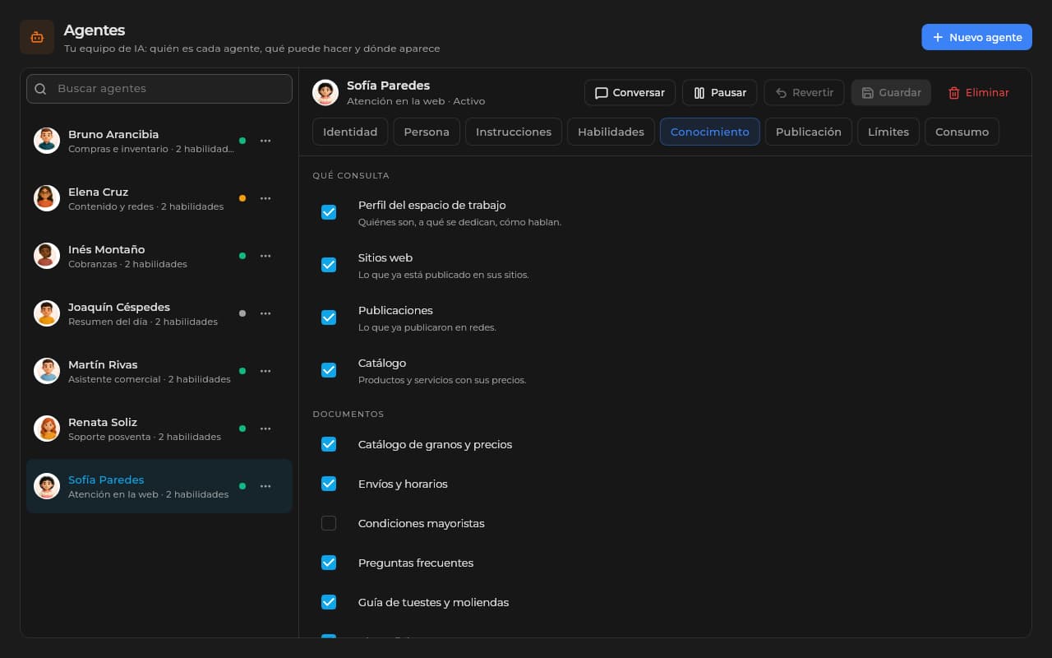This screenshot has height=658, width=1052.
Task: Open more options for Martín Rivas
Action: (x=265, y=371)
